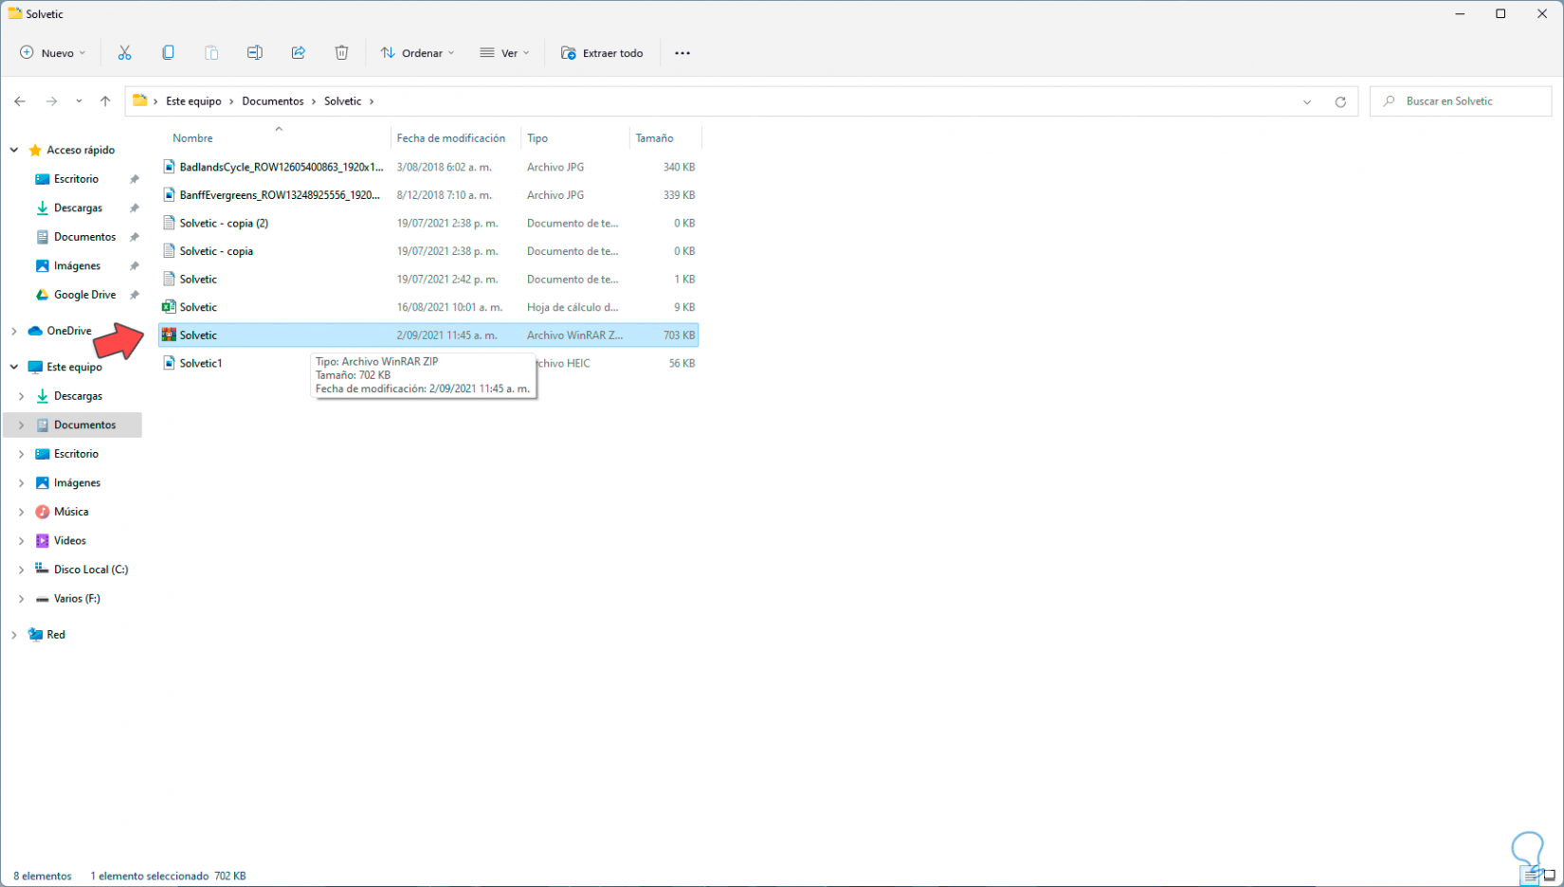This screenshot has height=887, width=1564.
Task: Expand the OneDrive tree node
Action: [14, 331]
